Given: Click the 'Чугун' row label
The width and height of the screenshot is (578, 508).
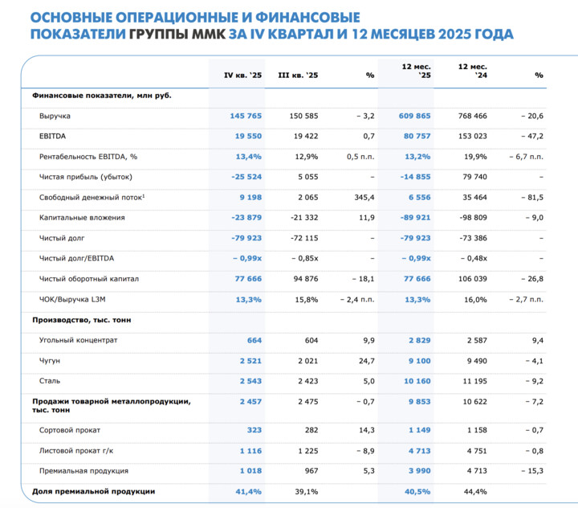Looking at the screenshot, I should coord(50,361).
